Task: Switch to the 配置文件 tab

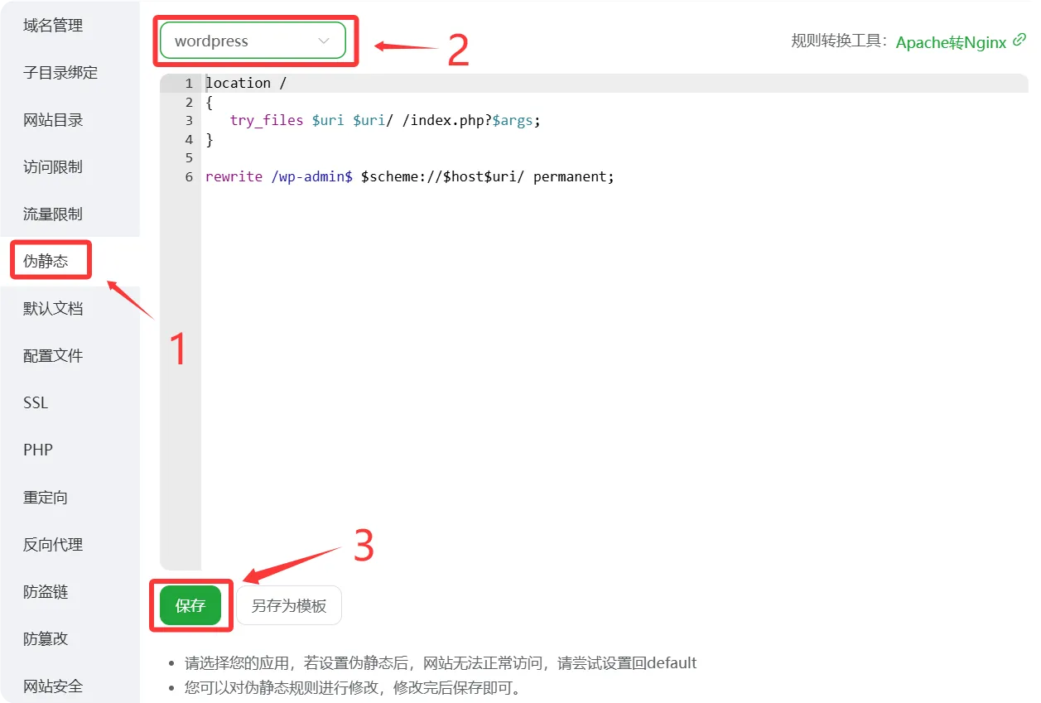Action: (53, 356)
